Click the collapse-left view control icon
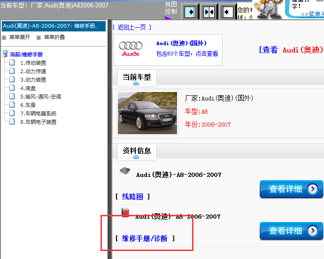This screenshot has width=324, height=259. (x=227, y=12)
